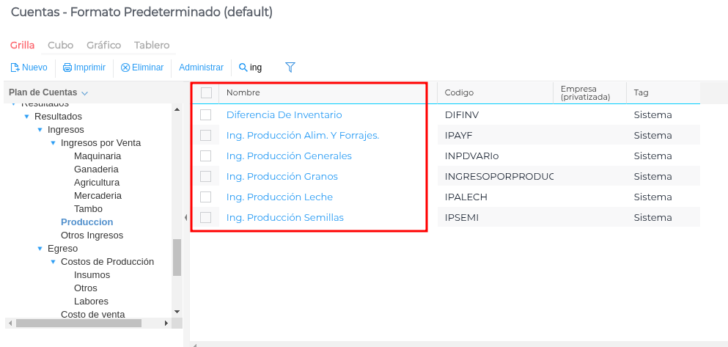Click the tree vertical scrollbar thumb

point(177,257)
